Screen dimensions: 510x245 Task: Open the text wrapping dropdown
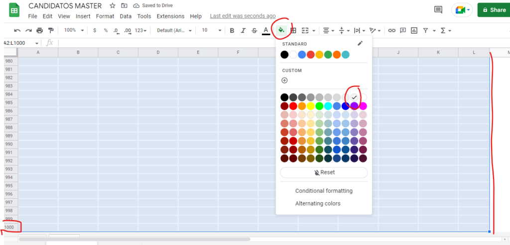click(360, 30)
